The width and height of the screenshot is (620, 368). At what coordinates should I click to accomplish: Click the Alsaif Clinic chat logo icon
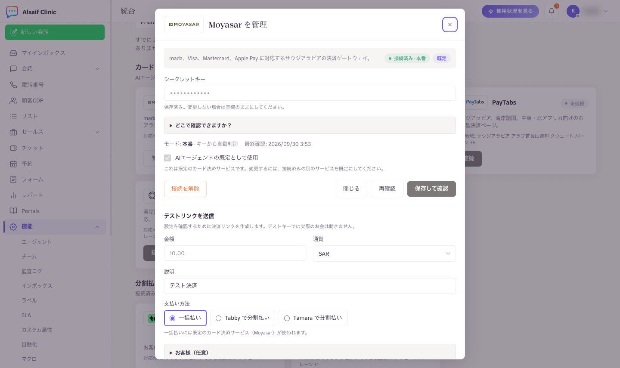[12, 12]
